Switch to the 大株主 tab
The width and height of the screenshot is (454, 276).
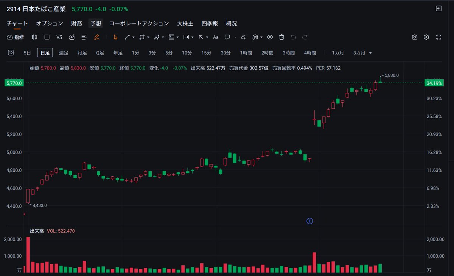click(185, 23)
